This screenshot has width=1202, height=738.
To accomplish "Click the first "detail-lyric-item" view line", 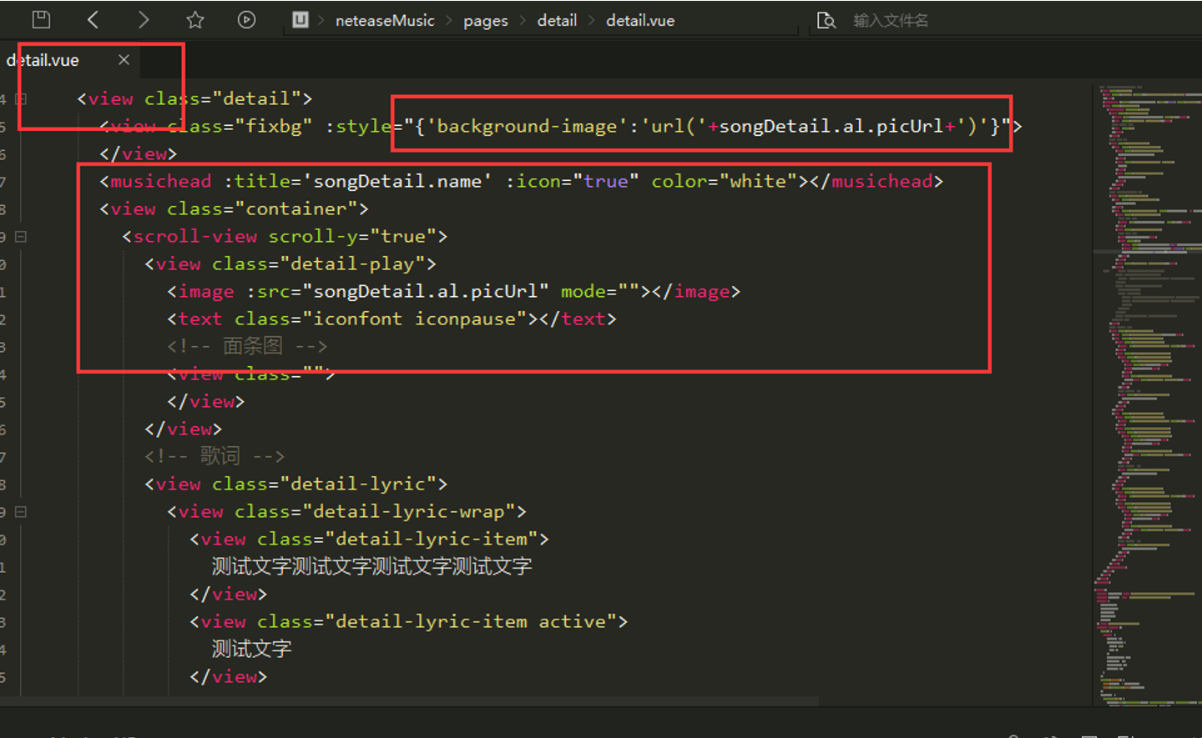I will 369,539.
